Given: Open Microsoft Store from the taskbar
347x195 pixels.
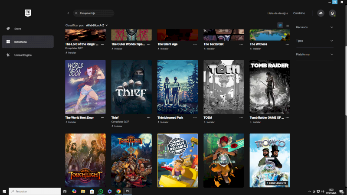Looking at the screenshot, I should [x=92, y=191].
